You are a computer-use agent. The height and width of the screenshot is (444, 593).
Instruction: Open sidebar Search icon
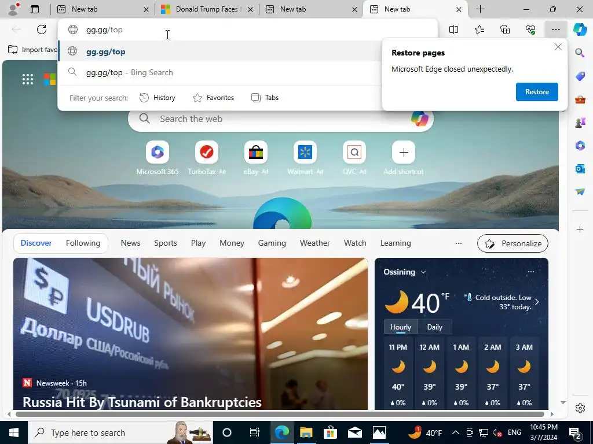pos(580,53)
